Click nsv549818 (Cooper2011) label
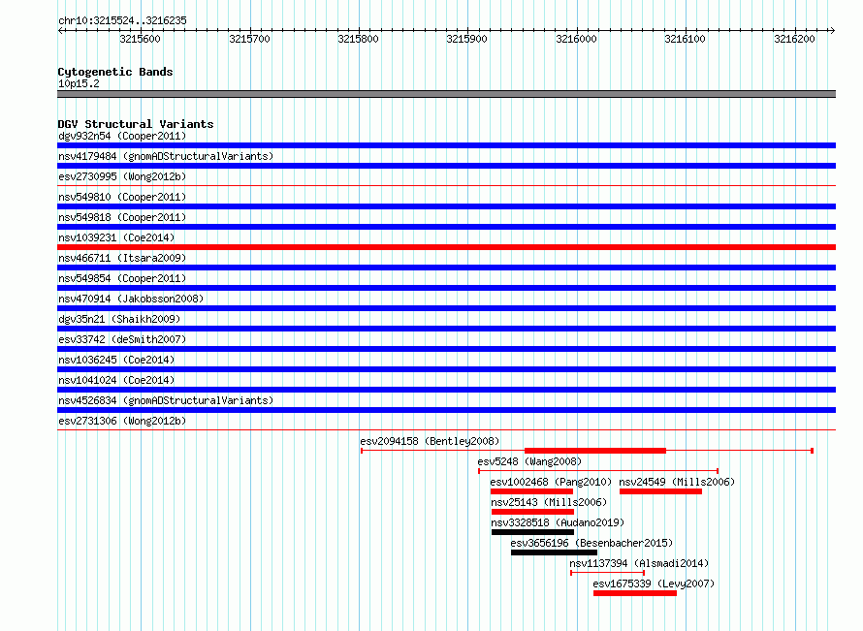The height and width of the screenshot is (631, 863). [122, 217]
